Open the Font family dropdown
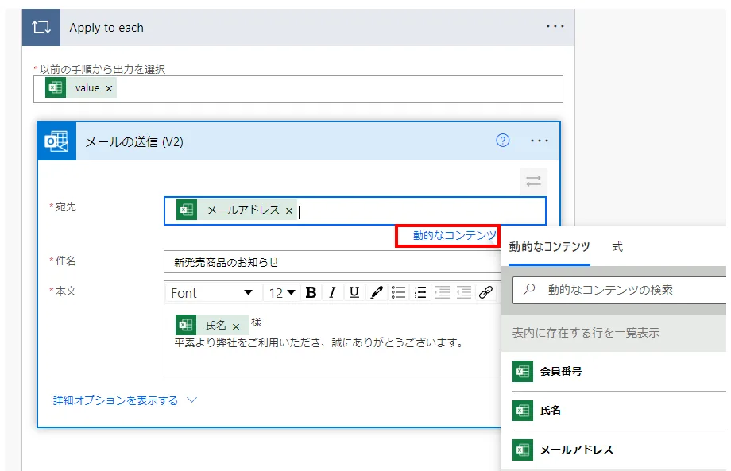This screenshot has width=731, height=471. click(x=211, y=293)
